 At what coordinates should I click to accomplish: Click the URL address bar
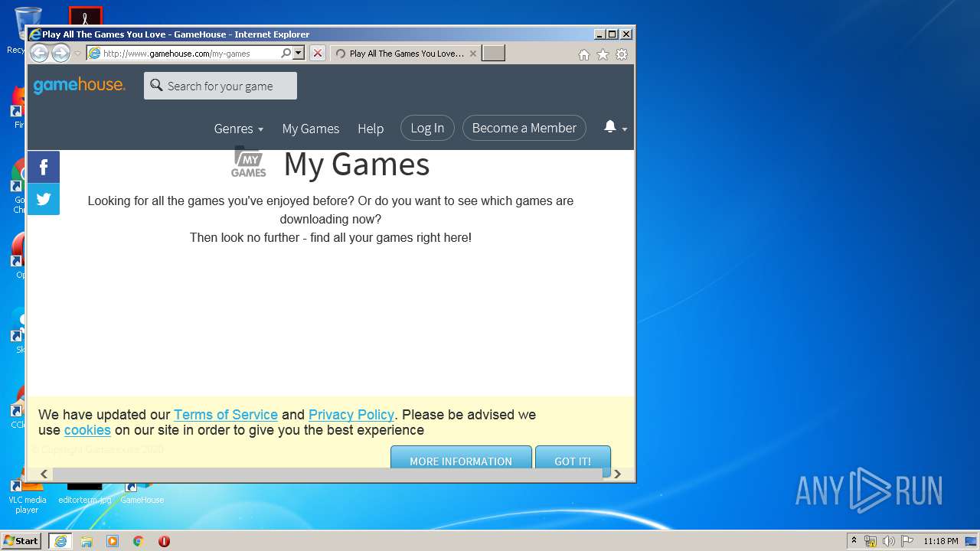pyautogui.click(x=184, y=53)
